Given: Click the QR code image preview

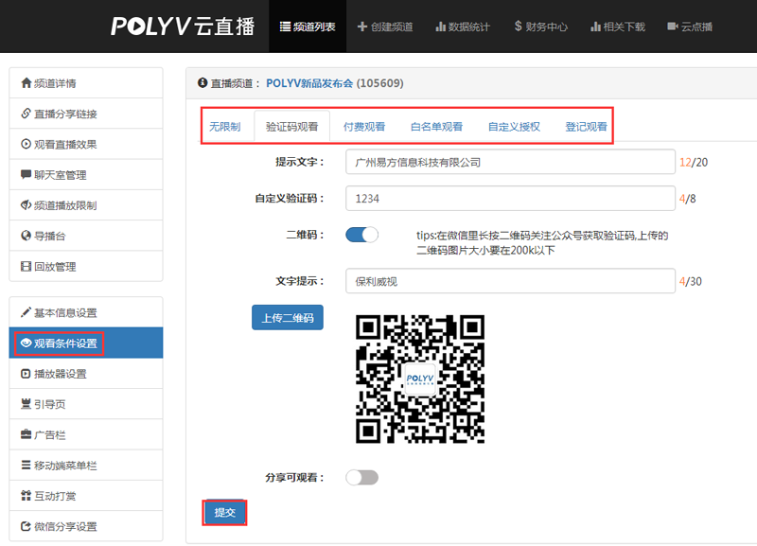Looking at the screenshot, I should 420,379.
